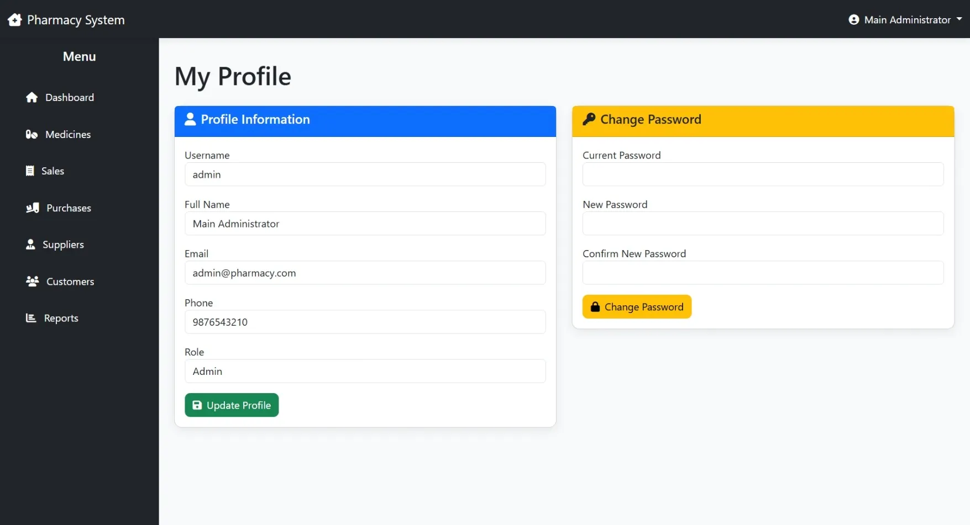
Task: Open the Menu sidebar heading
Action: [x=79, y=56]
